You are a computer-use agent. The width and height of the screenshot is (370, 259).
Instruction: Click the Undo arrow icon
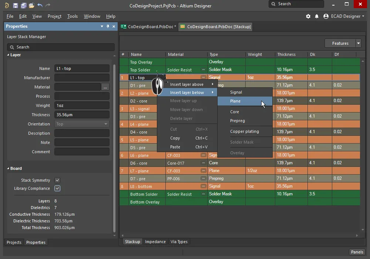click(40, 6)
